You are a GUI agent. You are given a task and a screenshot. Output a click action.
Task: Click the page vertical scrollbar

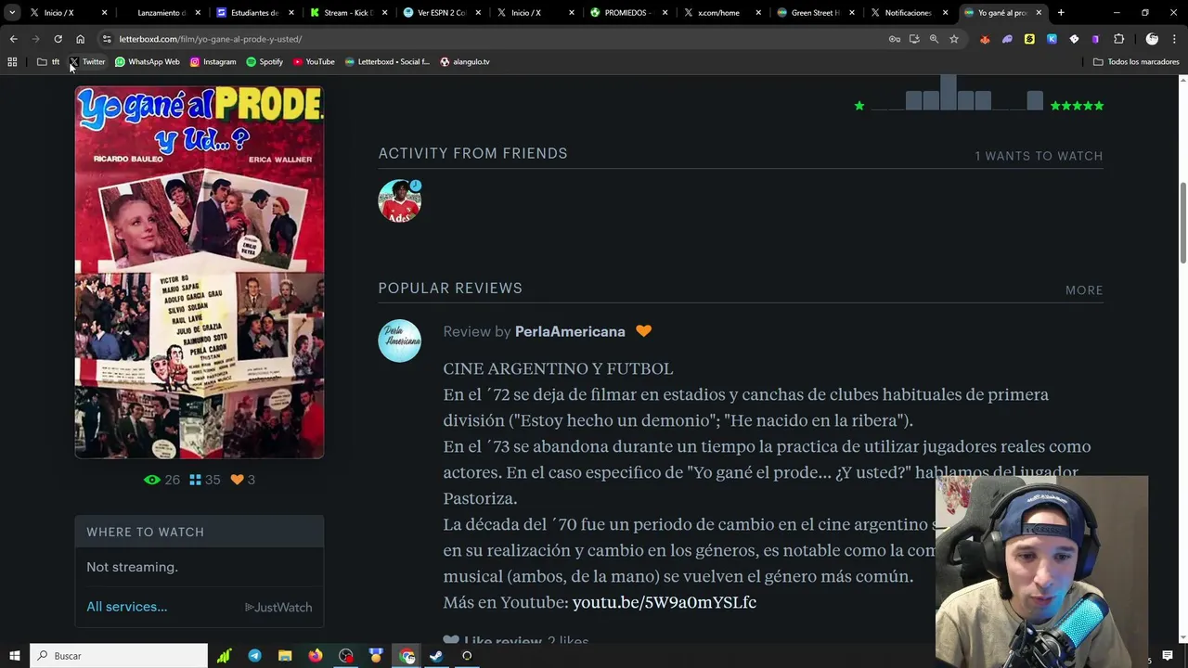tap(1182, 223)
